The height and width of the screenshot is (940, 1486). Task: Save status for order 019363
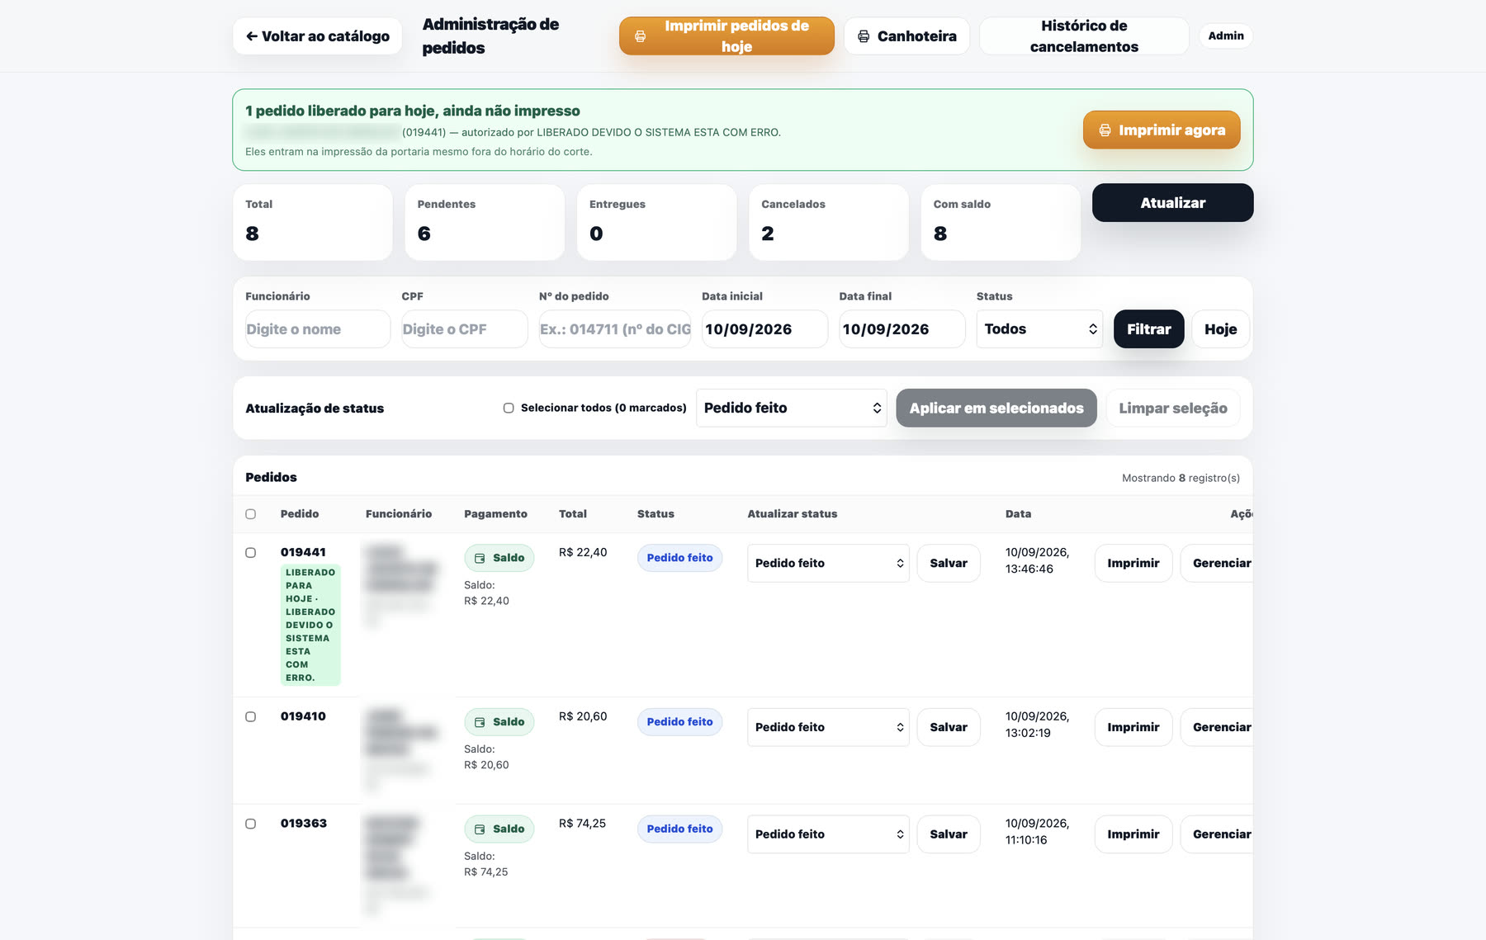tap(949, 834)
